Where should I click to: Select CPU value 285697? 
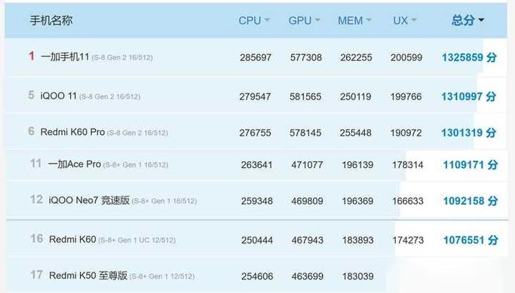click(x=256, y=58)
